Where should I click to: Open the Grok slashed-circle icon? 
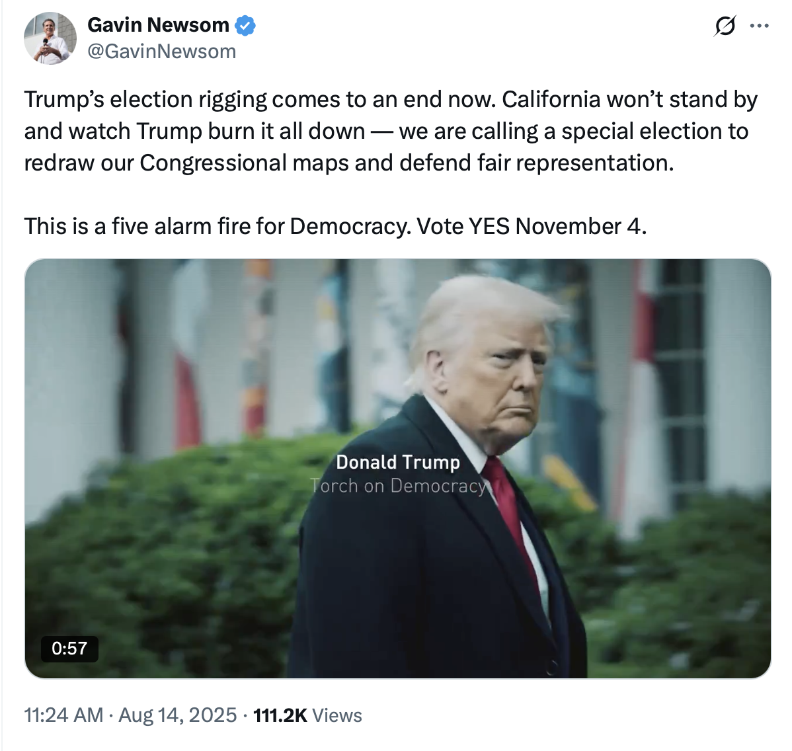pos(725,26)
